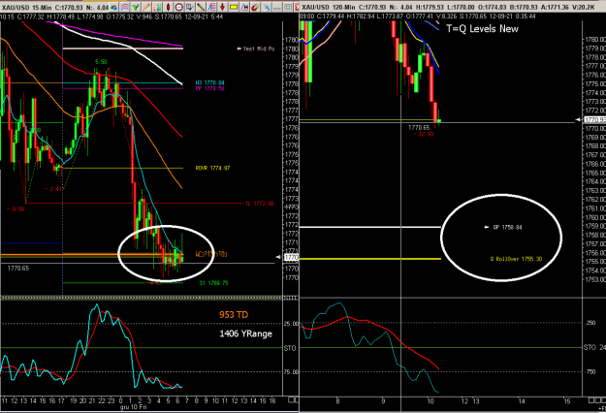This screenshot has width=606, height=413.
Task: Click the - 9.58 swing label
Action: pyautogui.click(x=16, y=209)
